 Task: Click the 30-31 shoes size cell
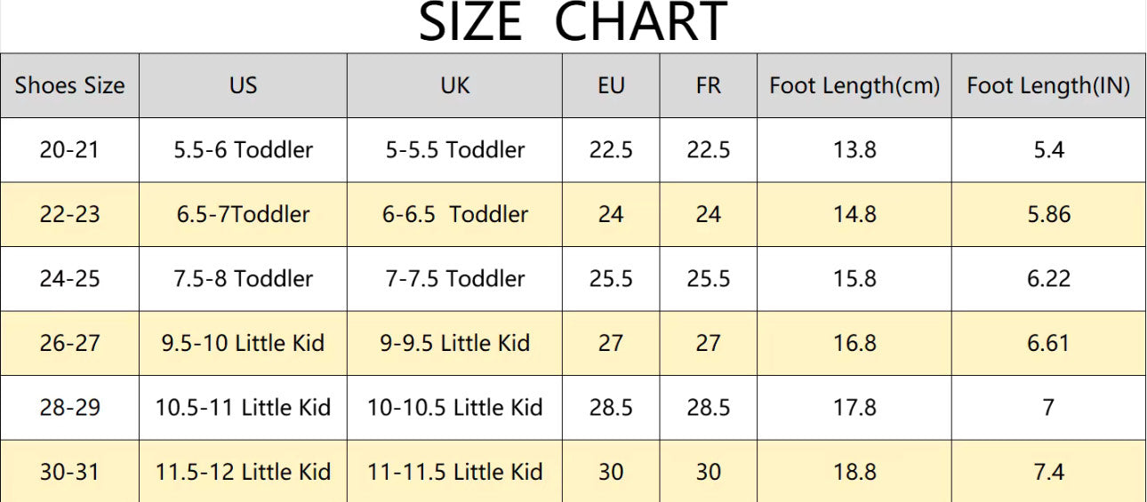pyautogui.click(x=69, y=472)
